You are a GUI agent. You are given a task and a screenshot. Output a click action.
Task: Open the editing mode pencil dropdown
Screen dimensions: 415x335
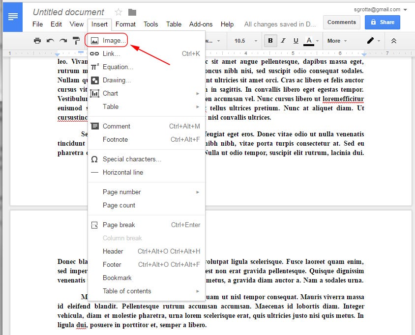[373, 41]
